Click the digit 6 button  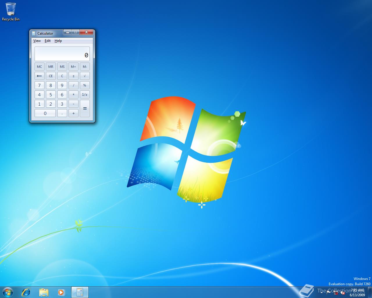point(62,95)
